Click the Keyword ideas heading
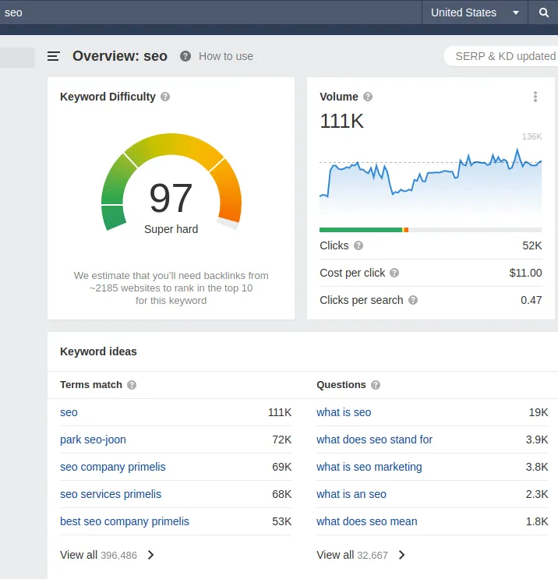This screenshot has width=558, height=579. (x=99, y=351)
